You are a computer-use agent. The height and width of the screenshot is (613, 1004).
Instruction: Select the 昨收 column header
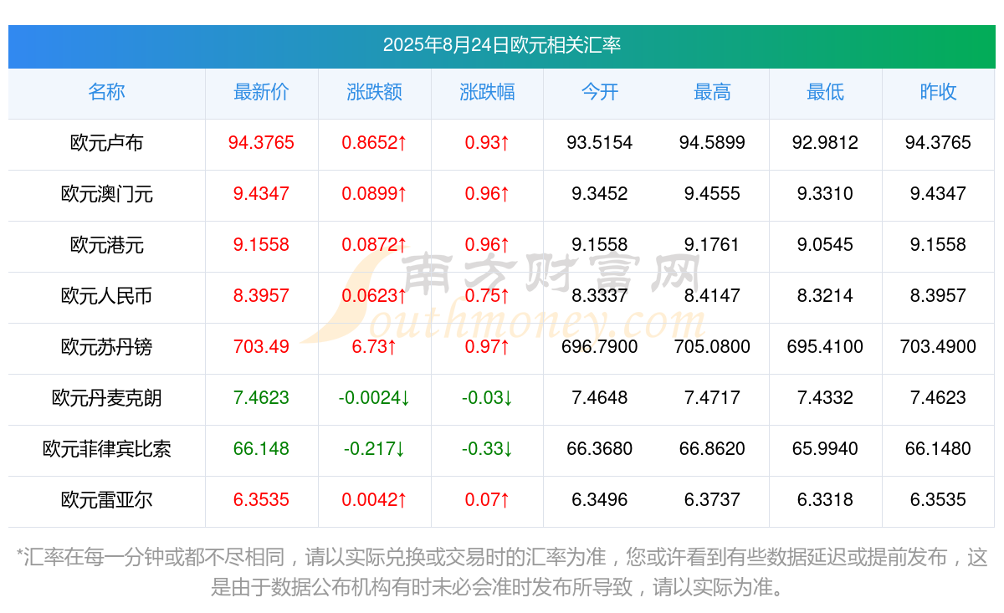938,92
